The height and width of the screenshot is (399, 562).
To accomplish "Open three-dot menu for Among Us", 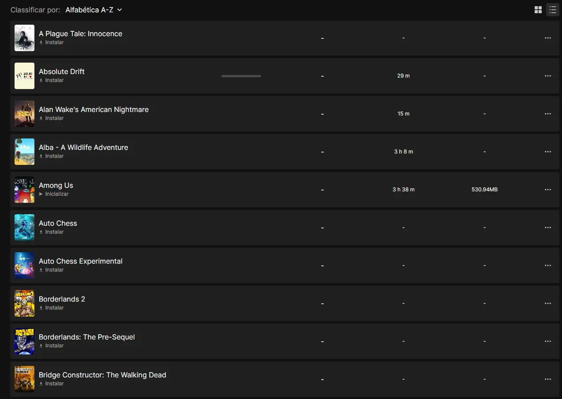I will [x=548, y=190].
